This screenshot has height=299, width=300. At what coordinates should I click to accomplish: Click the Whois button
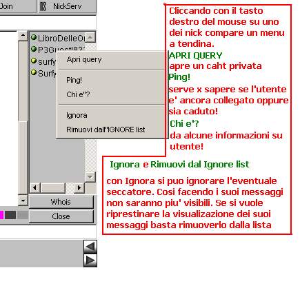coord(61,202)
